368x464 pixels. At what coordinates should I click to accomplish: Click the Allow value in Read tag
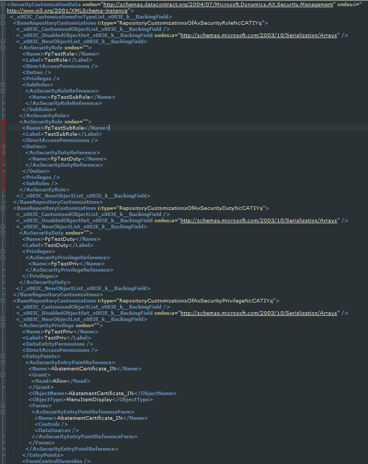pos(60,381)
